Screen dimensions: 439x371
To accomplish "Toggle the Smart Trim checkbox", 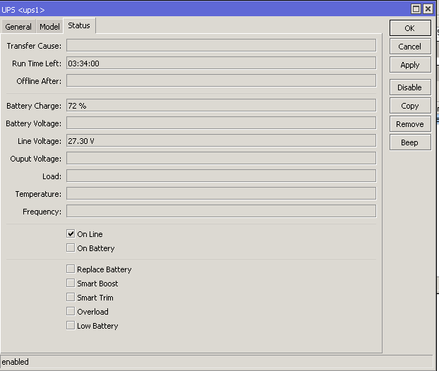I will (71, 297).
